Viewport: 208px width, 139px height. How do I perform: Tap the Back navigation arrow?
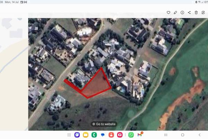click(x=200, y=135)
